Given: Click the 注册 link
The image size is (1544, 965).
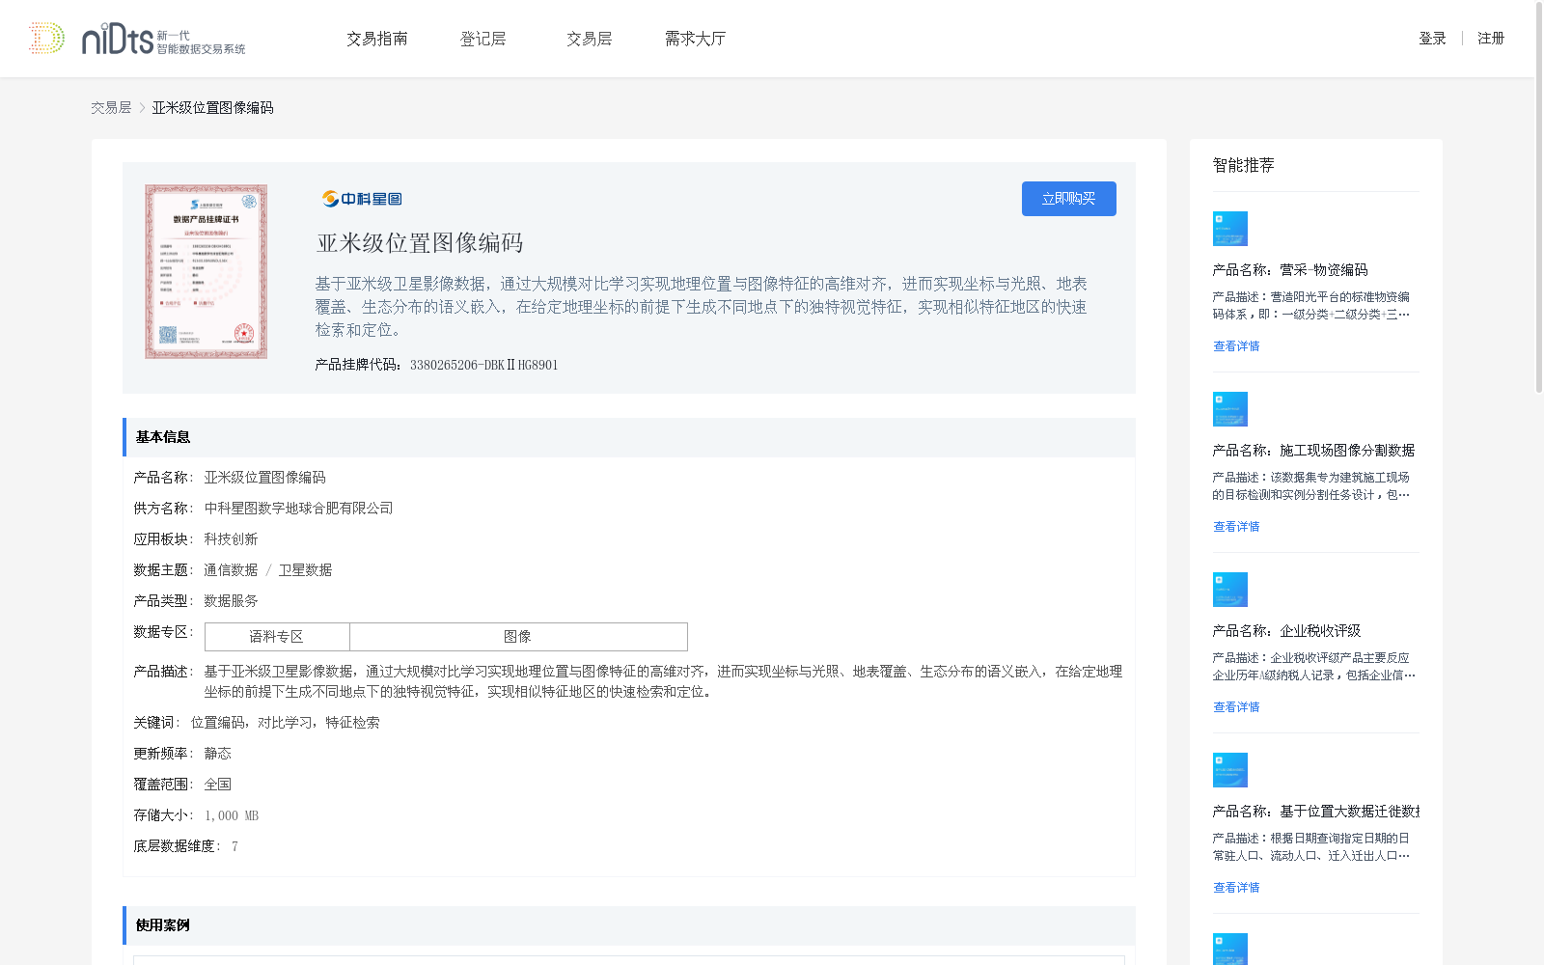Looking at the screenshot, I should click(x=1491, y=39).
